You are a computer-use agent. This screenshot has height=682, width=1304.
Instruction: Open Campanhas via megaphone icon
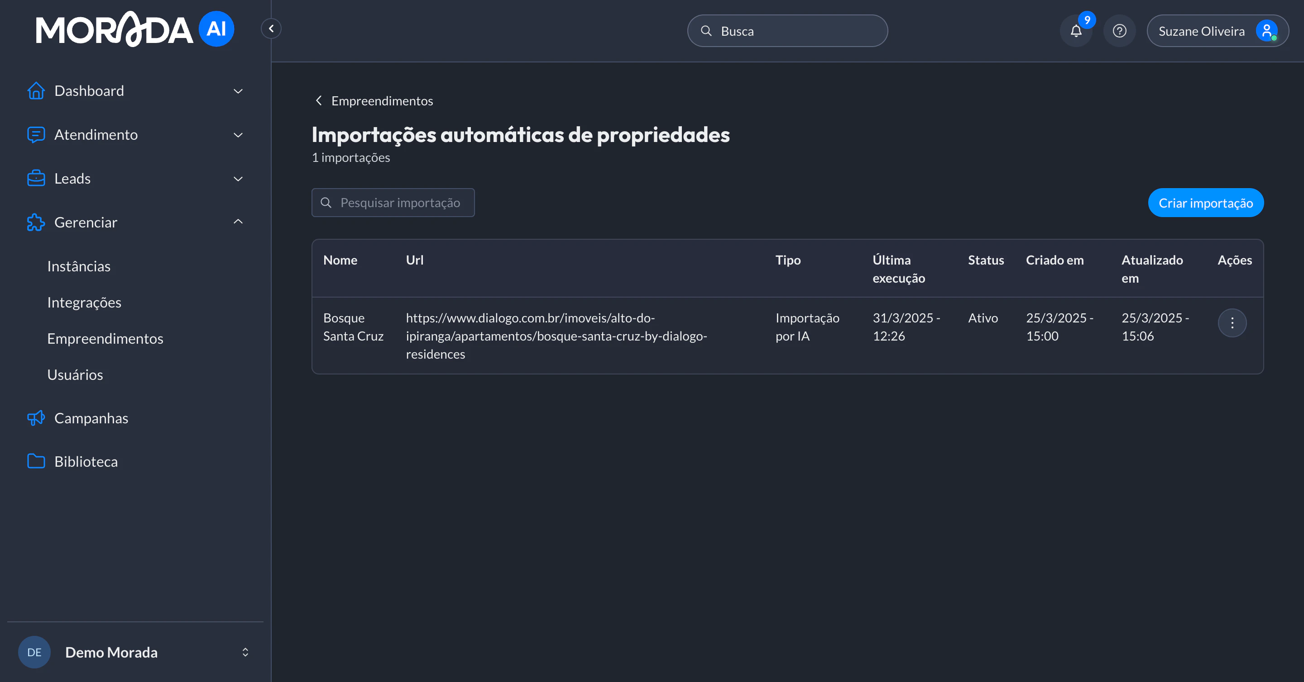[x=35, y=418]
